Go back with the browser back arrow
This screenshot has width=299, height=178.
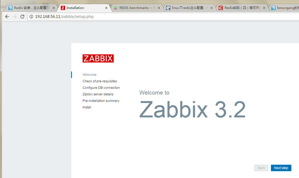tap(7, 17)
